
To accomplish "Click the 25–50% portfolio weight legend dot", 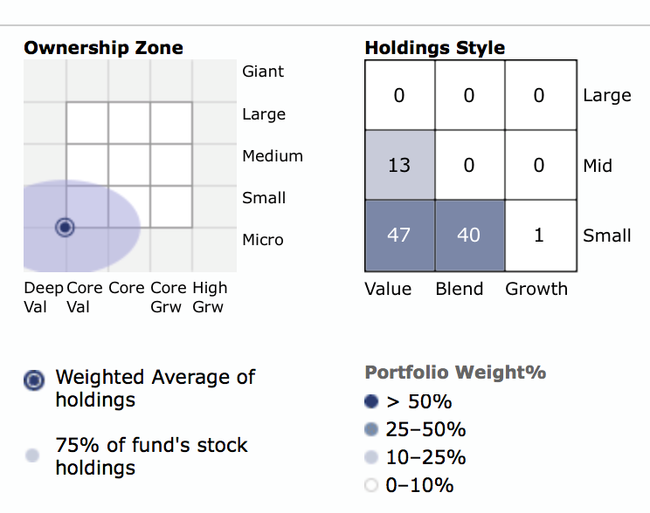I will tap(371, 429).
